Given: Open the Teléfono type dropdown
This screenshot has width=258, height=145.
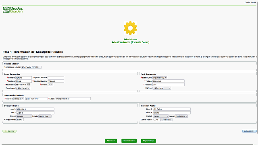Looking at the screenshot, I should point(19,99).
